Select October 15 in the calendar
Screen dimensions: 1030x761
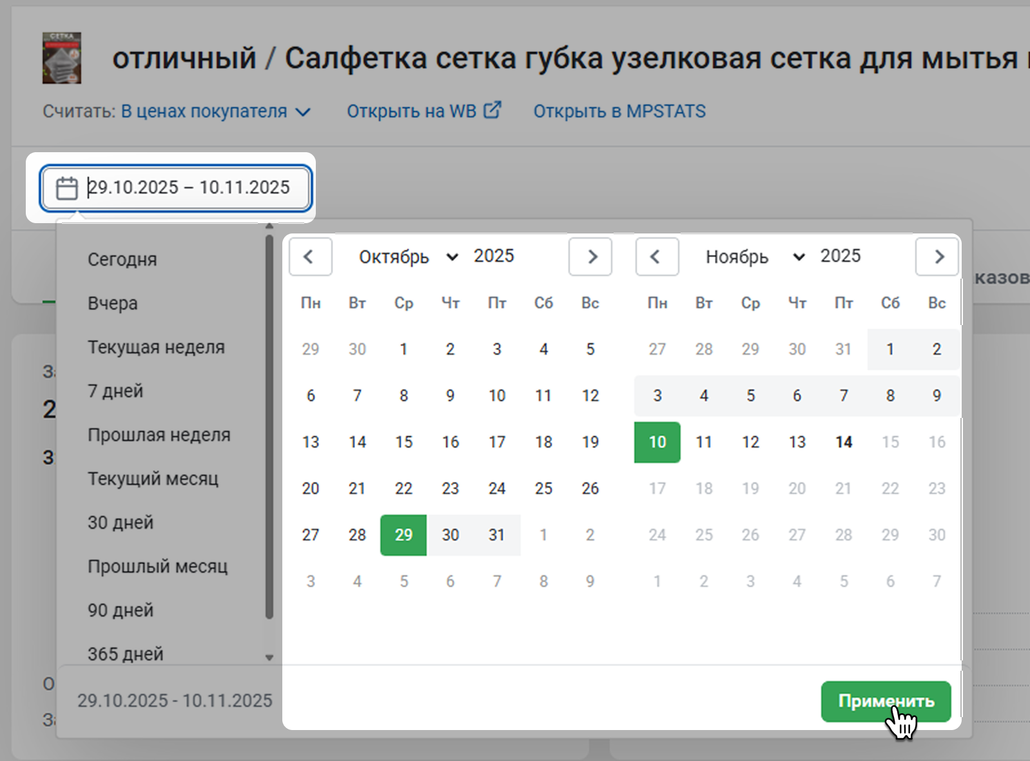(x=403, y=442)
